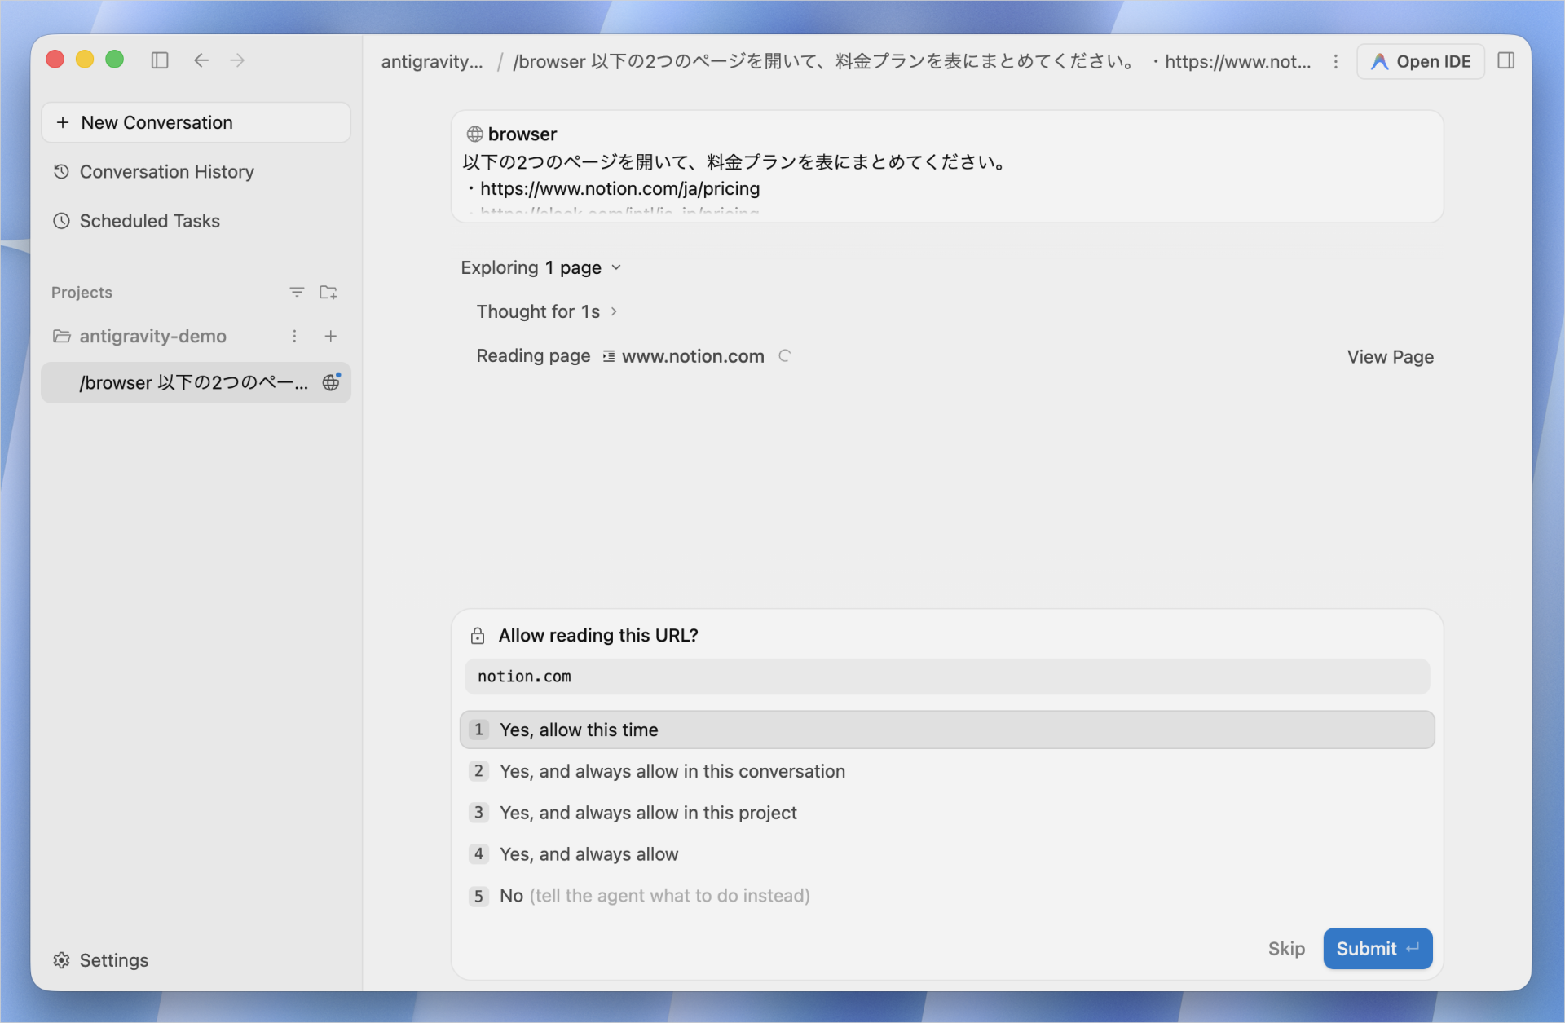Click the new project folder icon

point(328,292)
